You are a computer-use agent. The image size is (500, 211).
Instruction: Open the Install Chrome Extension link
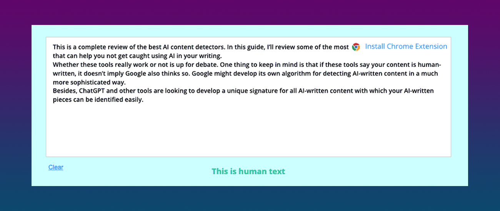pyautogui.click(x=406, y=46)
